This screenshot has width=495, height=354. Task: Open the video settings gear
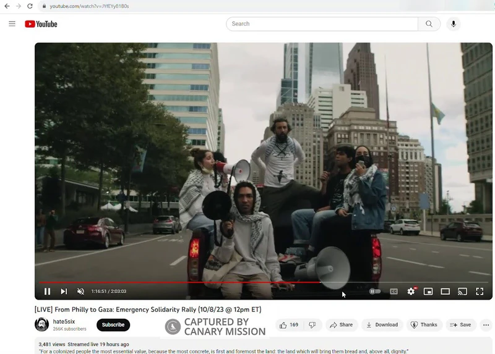(x=411, y=292)
